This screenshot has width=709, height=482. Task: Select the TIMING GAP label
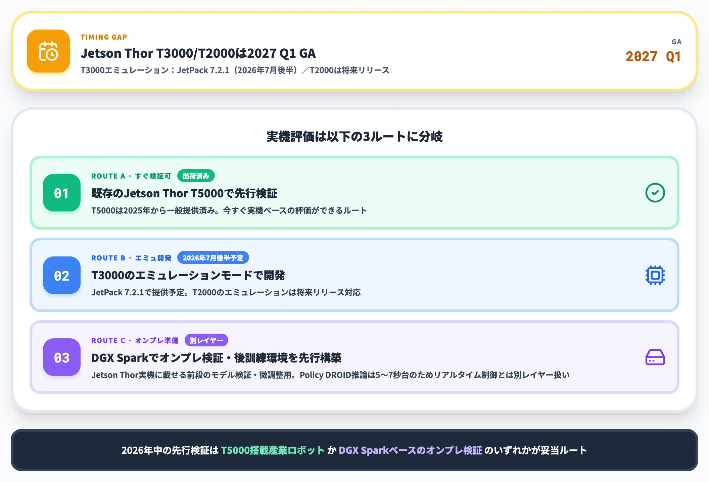(x=104, y=37)
